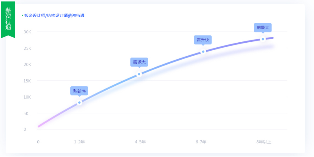Click the 钣金设计师/结构设计师薪资待遇 chart title
Screen dimensions: 314x157
(54, 15)
